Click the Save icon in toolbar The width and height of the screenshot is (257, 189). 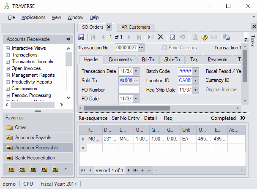[81, 37]
